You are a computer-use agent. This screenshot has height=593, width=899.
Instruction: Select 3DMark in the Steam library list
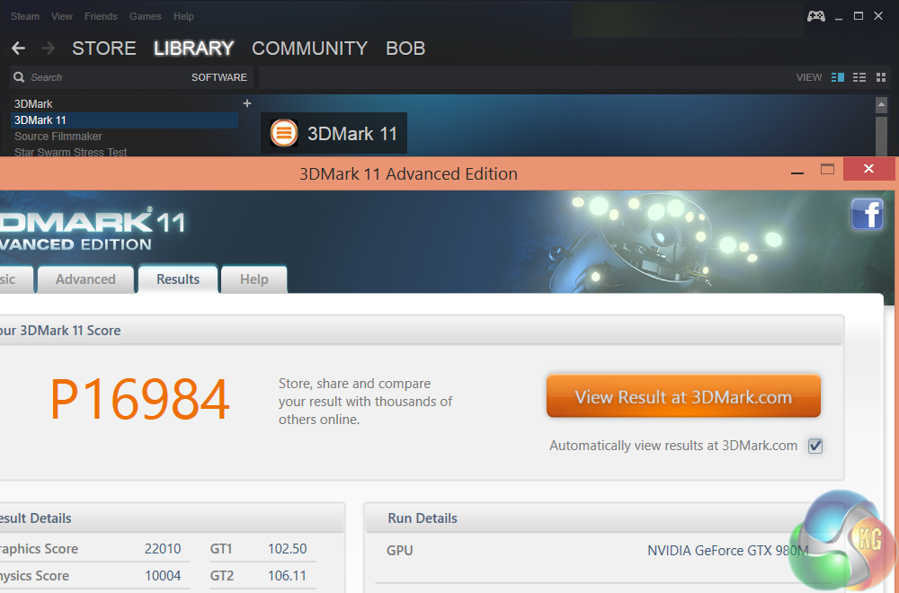click(33, 103)
